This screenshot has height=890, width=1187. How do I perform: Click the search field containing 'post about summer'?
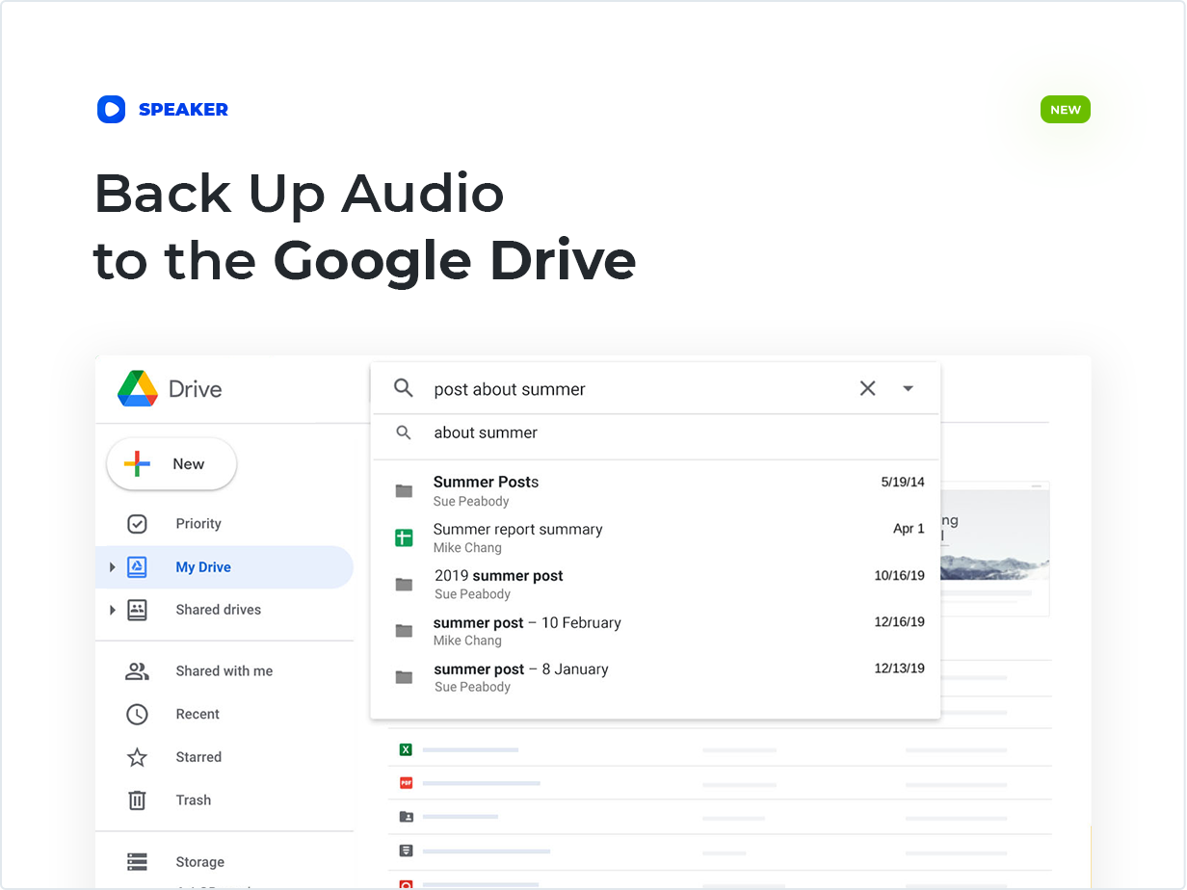655,388
